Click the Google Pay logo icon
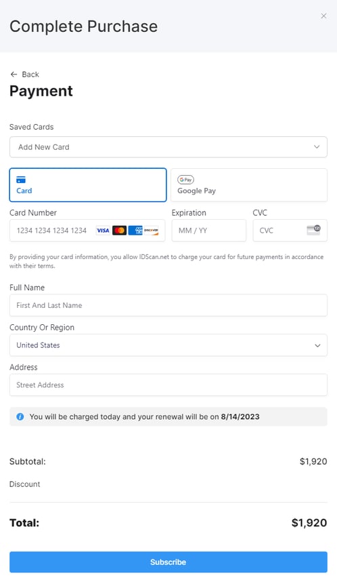 185,180
